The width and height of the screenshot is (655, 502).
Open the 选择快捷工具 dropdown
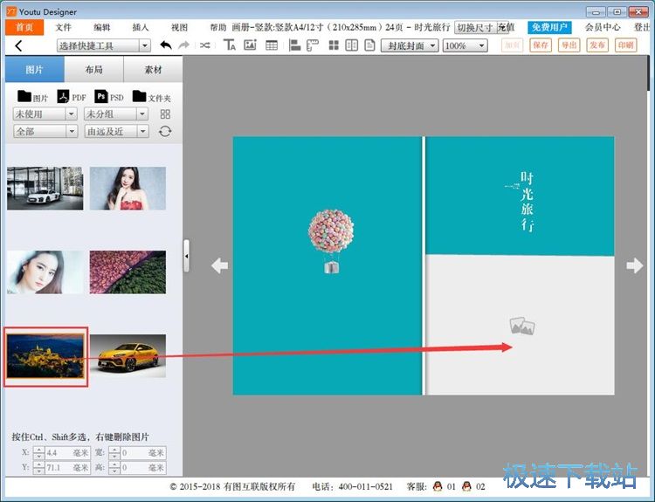104,45
